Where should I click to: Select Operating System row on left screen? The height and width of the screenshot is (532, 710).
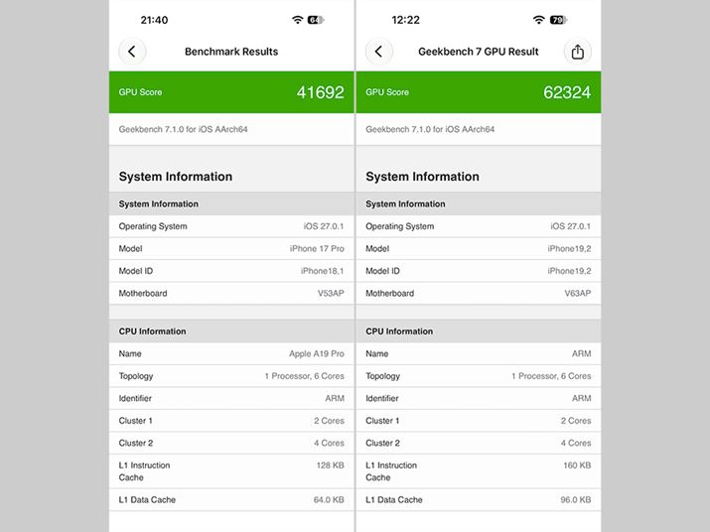click(231, 226)
